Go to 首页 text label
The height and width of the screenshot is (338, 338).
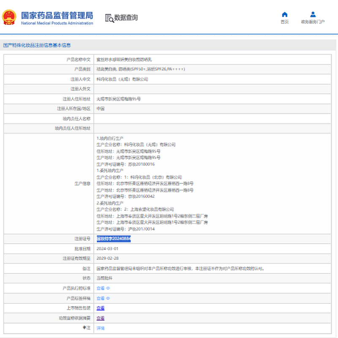tap(284, 22)
